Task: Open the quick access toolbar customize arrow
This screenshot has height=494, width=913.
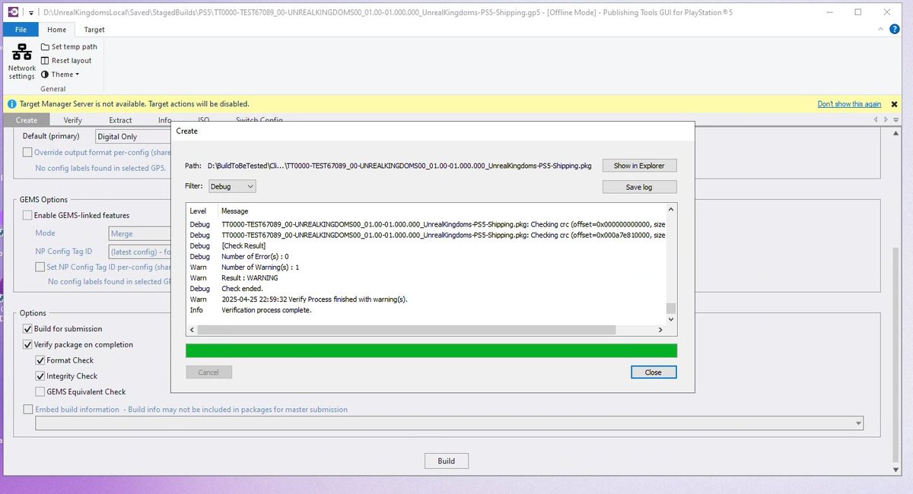Action: pyautogui.click(x=30, y=12)
